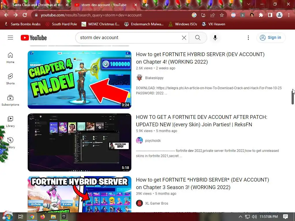Share this page icon in address bar
The height and width of the screenshot is (221, 295).
point(213,15)
